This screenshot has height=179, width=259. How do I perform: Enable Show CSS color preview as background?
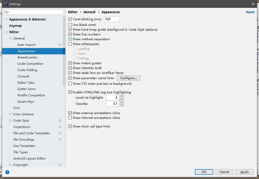click(70, 84)
